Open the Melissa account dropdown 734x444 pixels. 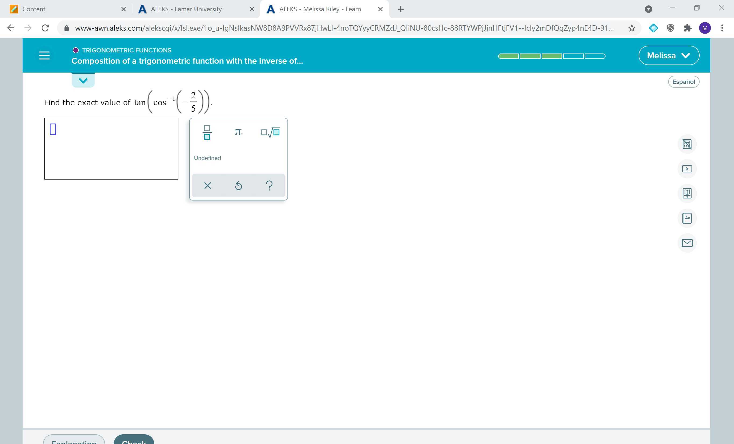(668, 55)
